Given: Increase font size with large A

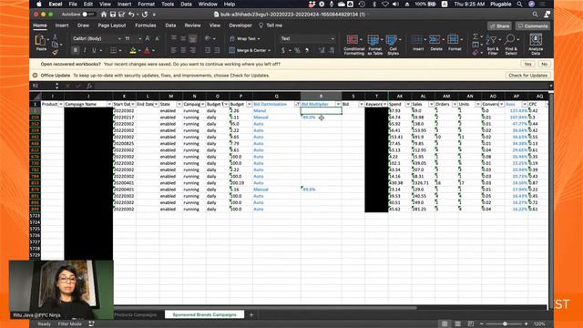Looking at the screenshot, I should coord(148,38).
